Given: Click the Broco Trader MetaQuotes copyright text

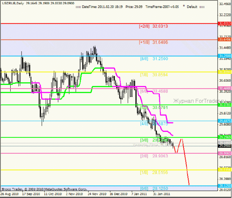Looking at the screenshot, I should click(x=45, y=189).
